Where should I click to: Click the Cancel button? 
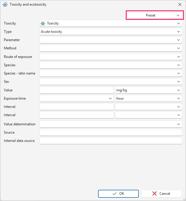pos(161,194)
